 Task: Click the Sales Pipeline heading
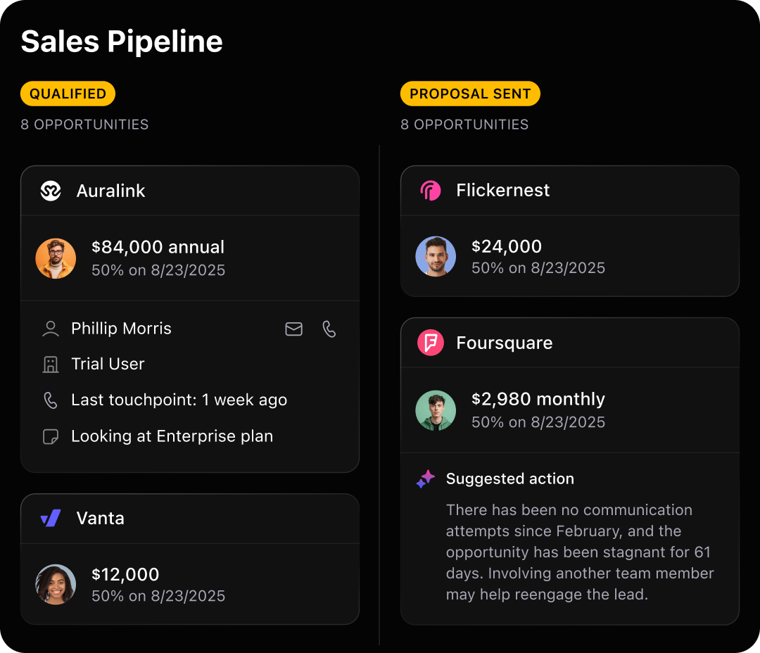(x=122, y=42)
